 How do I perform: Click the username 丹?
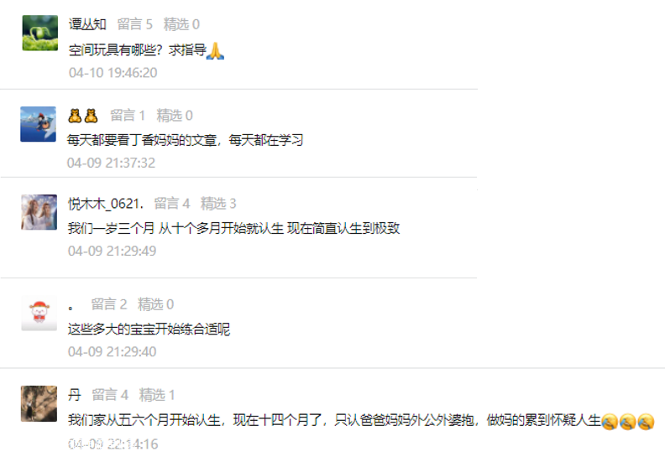74,395
